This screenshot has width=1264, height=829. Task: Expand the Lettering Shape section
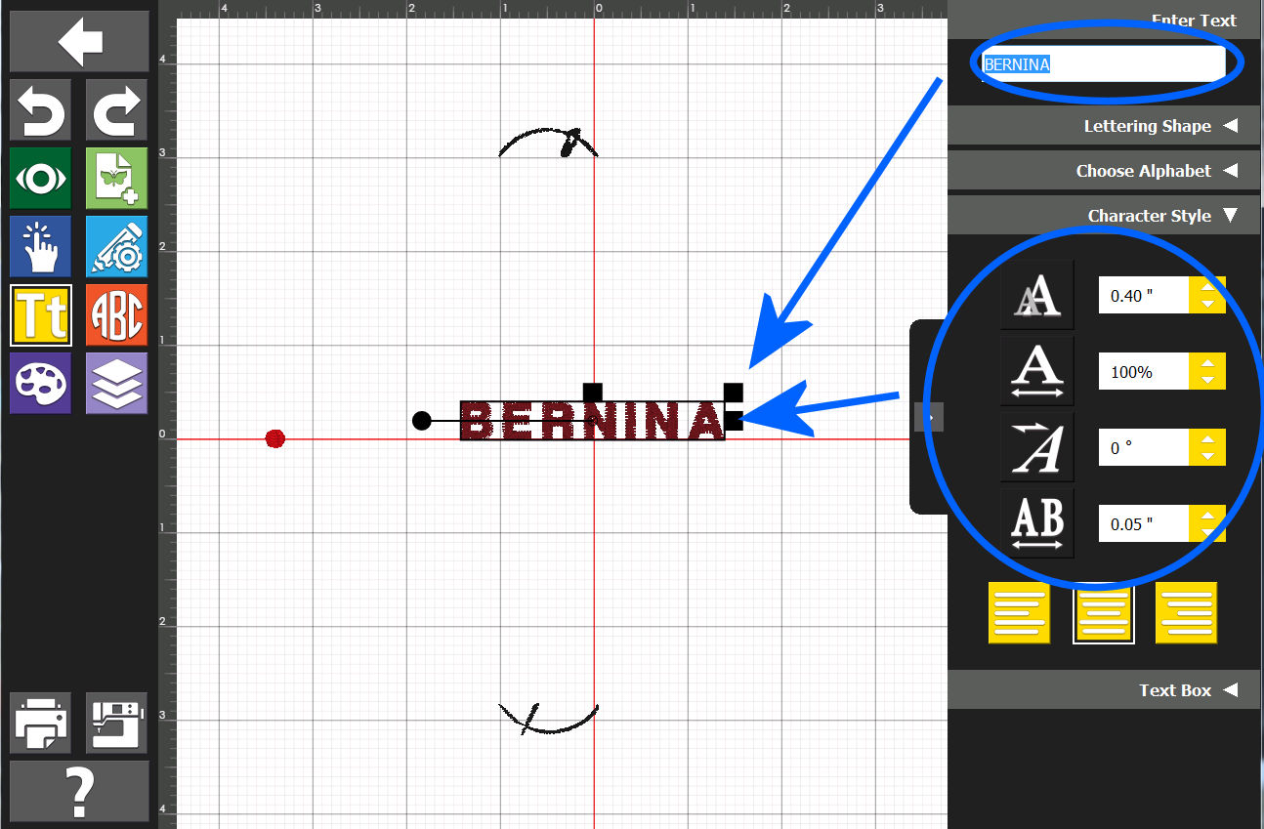click(x=1106, y=126)
